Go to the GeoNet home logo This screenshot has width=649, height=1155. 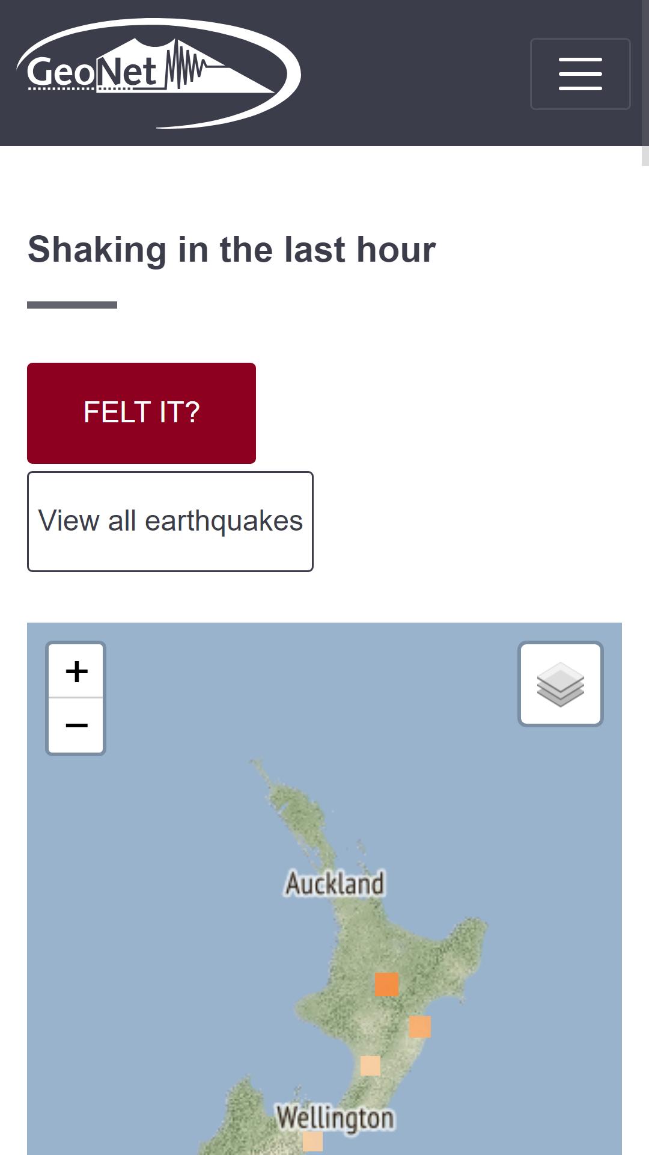159,73
